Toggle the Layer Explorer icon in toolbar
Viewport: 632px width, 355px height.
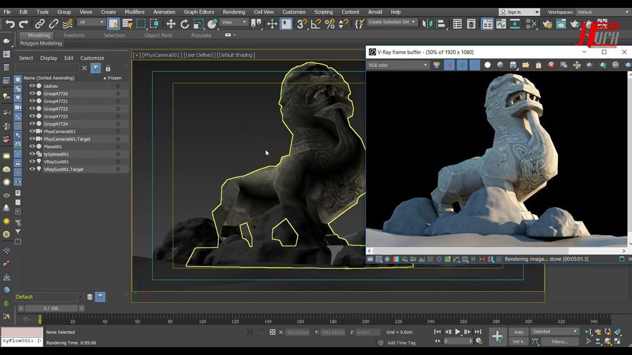[x=472, y=23]
